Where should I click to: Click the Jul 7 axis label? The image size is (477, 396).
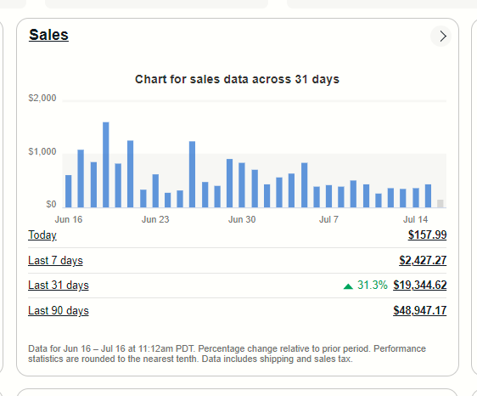(x=328, y=219)
